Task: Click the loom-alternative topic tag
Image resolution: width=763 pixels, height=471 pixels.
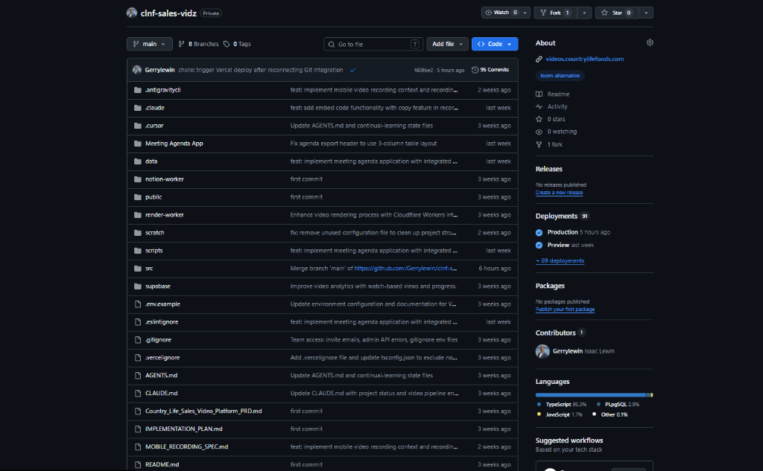Action: coord(560,76)
